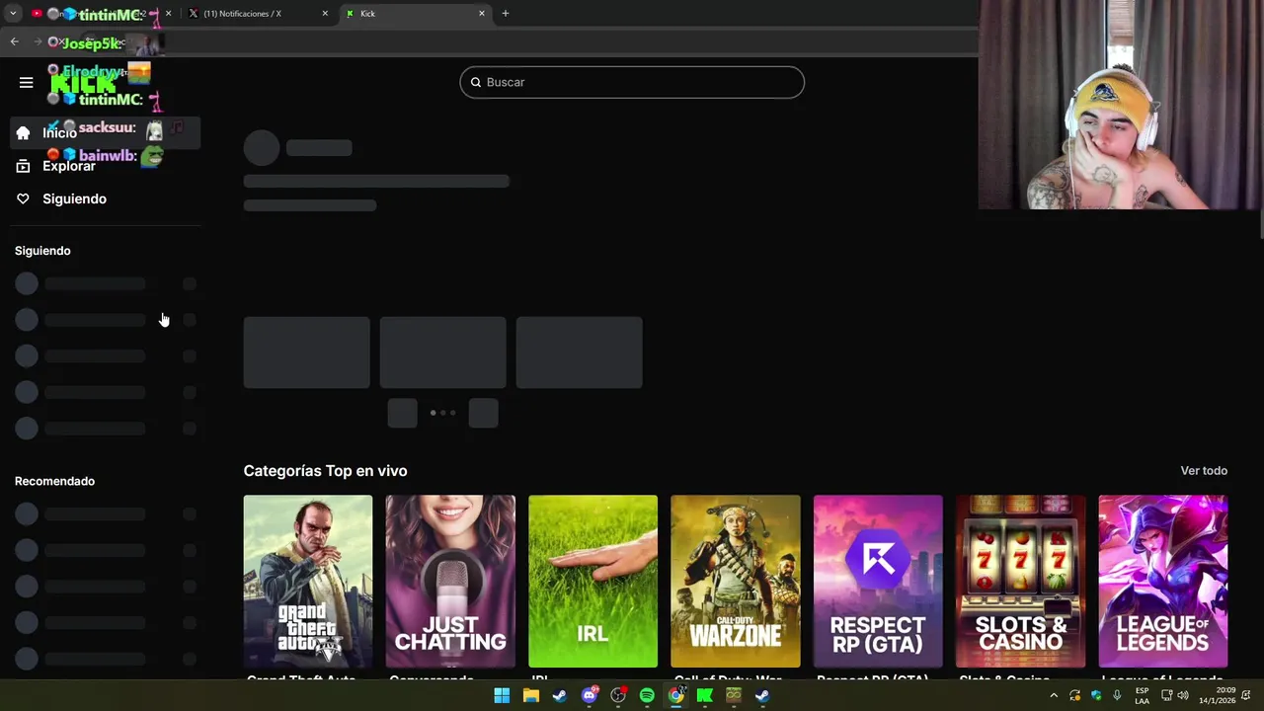
Task: Open the Slots & Casino category
Action: coord(1020,582)
